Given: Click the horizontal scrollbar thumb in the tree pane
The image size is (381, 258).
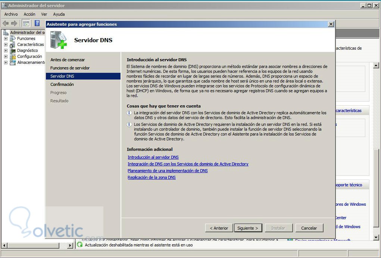Looking at the screenshot, I should [33, 245].
